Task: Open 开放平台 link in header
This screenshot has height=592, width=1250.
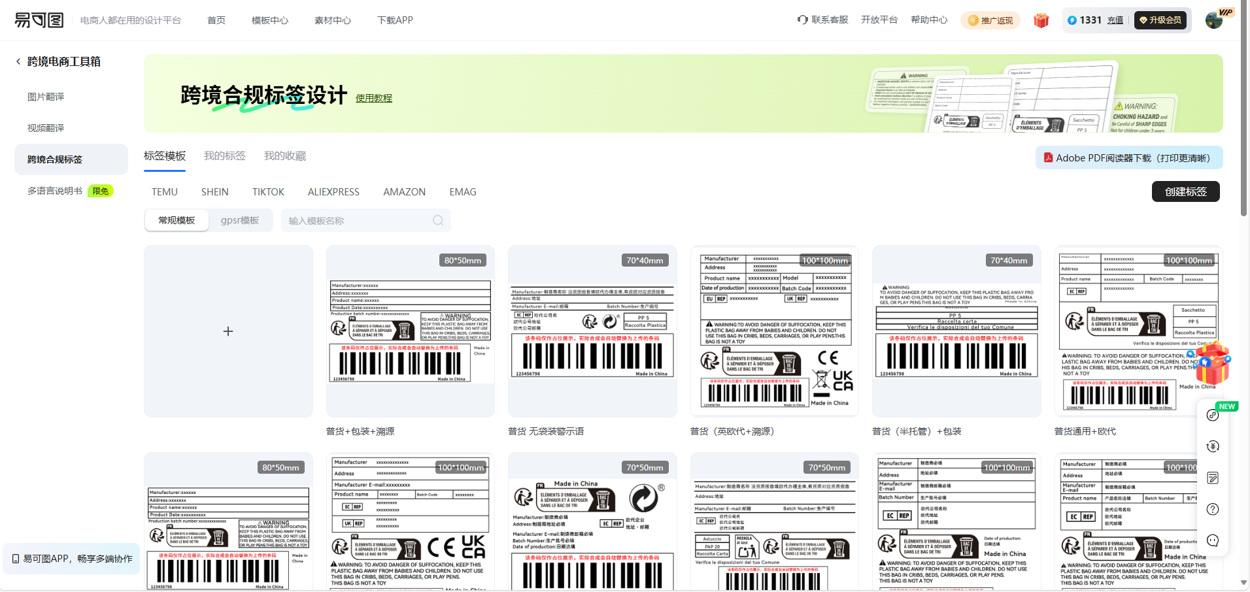Action: click(879, 20)
